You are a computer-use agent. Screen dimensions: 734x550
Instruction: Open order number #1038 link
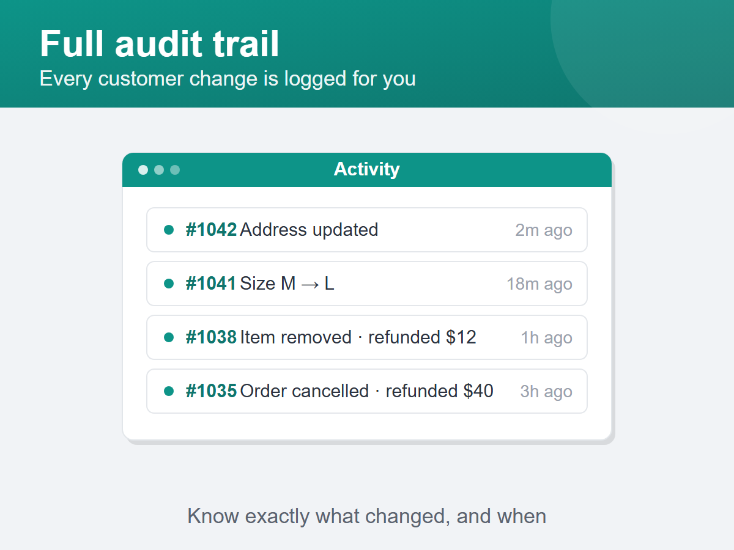(211, 337)
